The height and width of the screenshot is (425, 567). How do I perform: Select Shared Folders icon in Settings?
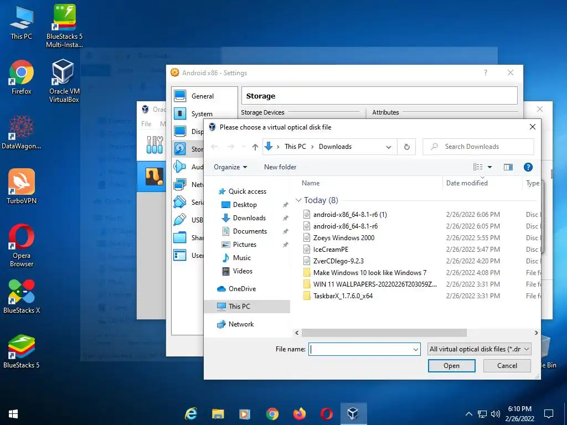180,237
